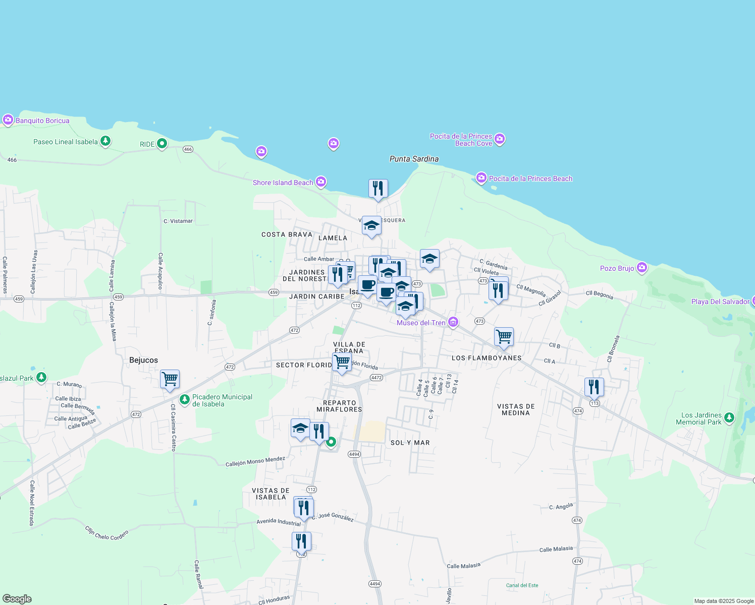Select the restaurant marker near Punta Sardina
The height and width of the screenshot is (605, 755).
coord(378,188)
